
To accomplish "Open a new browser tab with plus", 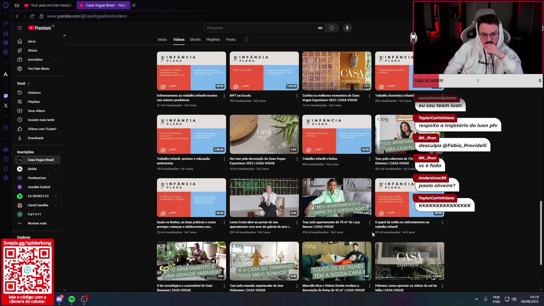I will (x=133, y=5).
